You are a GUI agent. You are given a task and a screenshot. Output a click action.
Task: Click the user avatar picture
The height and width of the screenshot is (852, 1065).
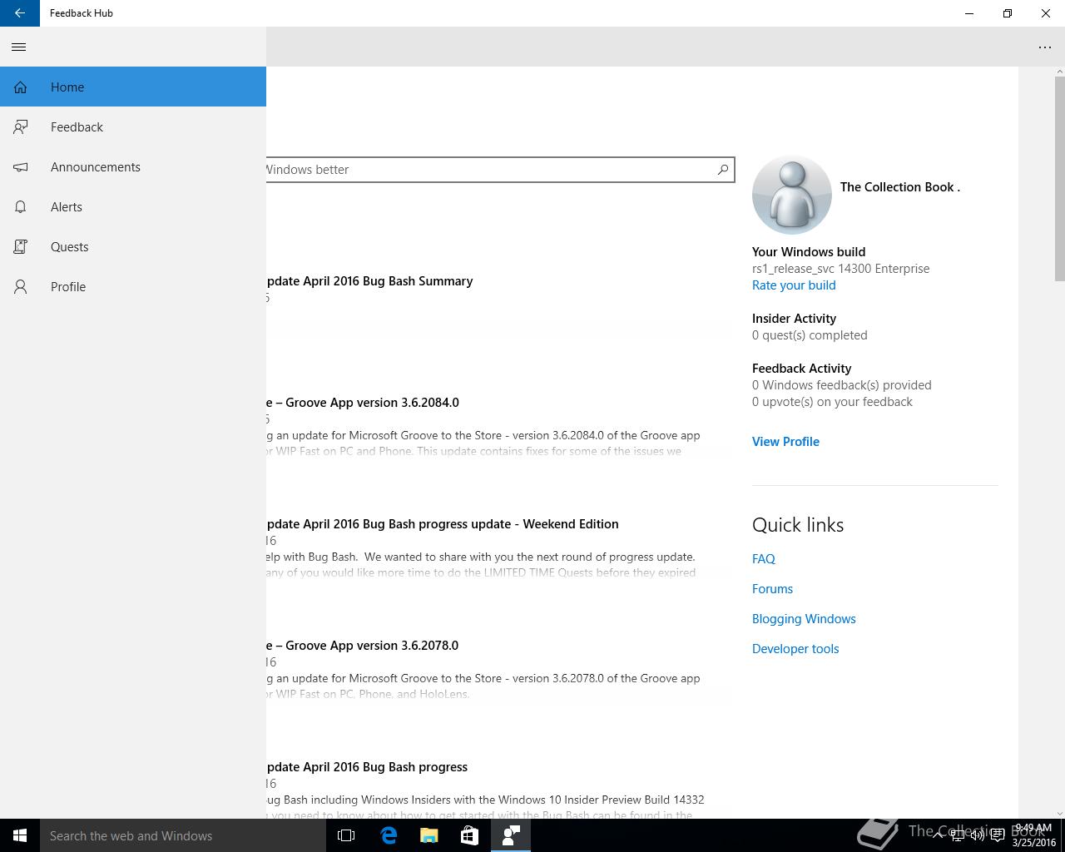pyautogui.click(x=791, y=195)
